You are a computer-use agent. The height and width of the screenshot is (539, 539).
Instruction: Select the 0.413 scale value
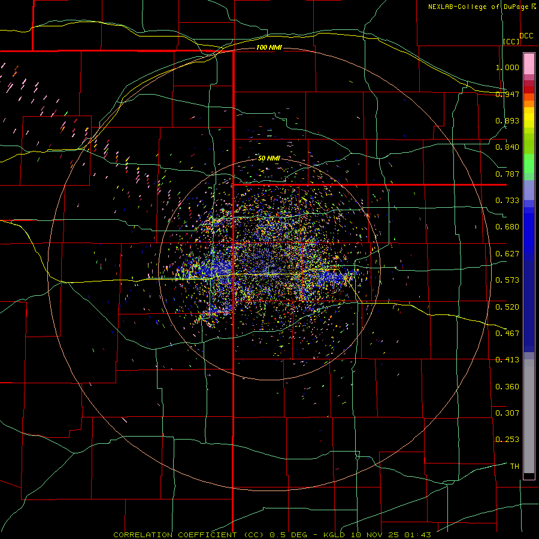click(x=507, y=360)
